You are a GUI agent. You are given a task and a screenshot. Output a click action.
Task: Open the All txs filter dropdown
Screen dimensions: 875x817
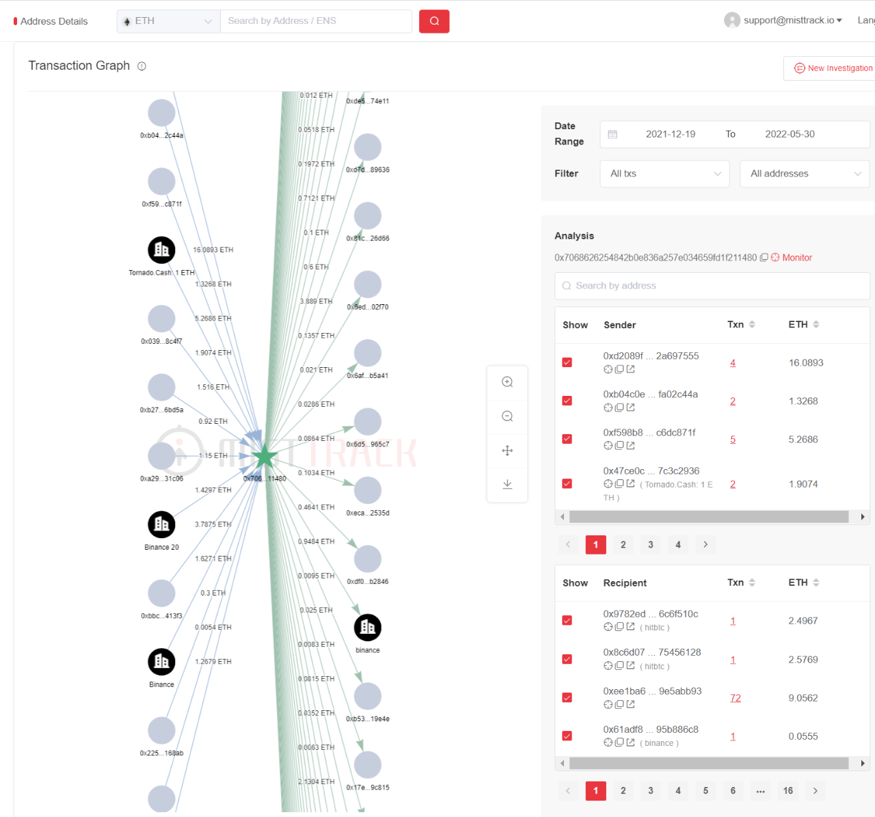click(665, 174)
